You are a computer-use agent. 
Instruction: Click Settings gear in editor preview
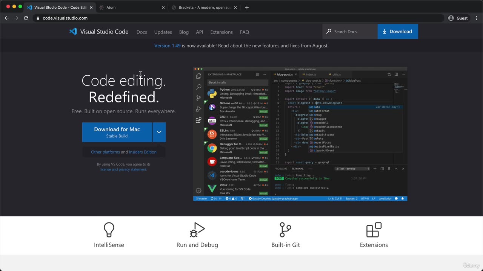pyautogui.click(x=198, y=190)
